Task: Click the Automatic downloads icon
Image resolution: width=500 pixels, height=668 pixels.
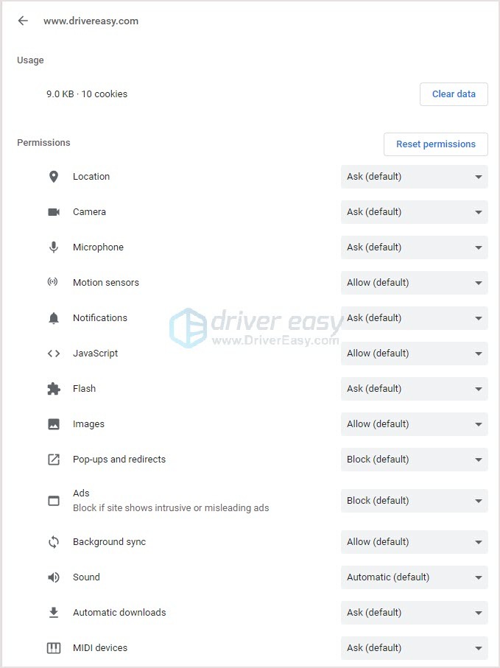Action: 53,613
